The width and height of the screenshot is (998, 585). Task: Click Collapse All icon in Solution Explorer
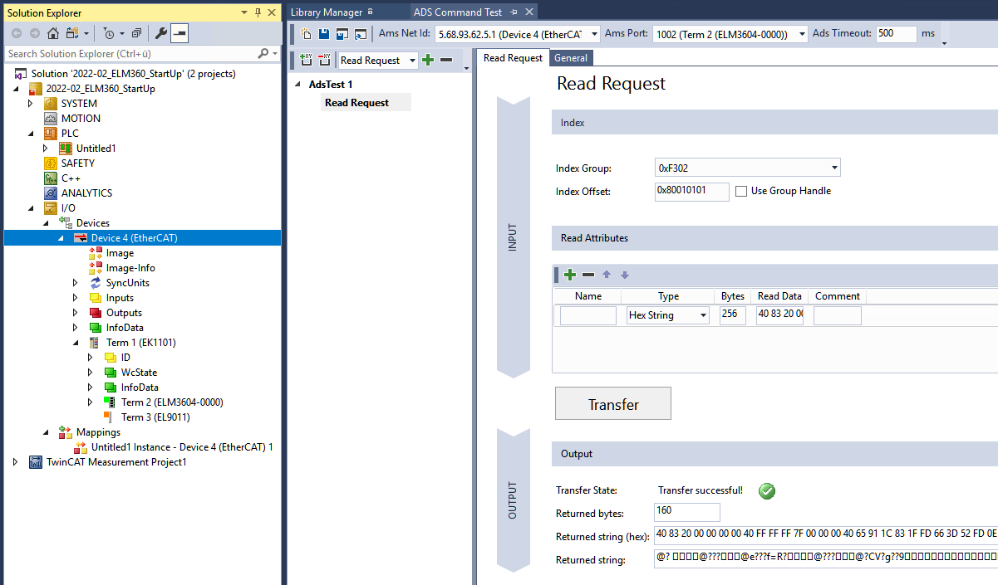pyautogui.click(x=136, y=33)
